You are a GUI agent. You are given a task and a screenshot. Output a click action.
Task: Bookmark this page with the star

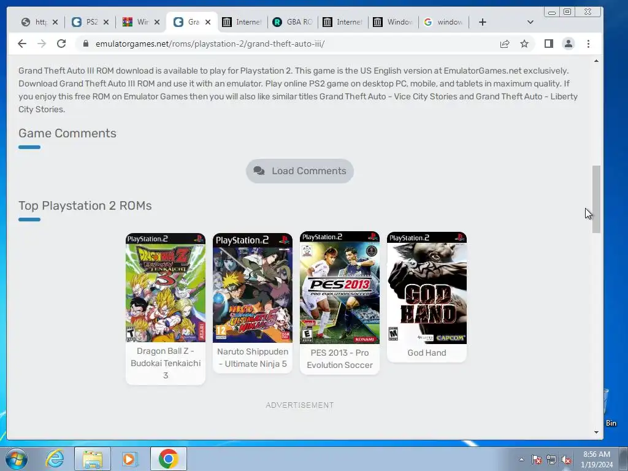tap(524, 44)
